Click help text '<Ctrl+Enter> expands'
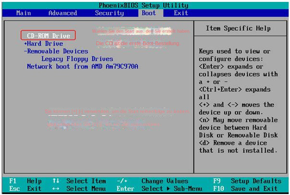 tap(235, 89)
